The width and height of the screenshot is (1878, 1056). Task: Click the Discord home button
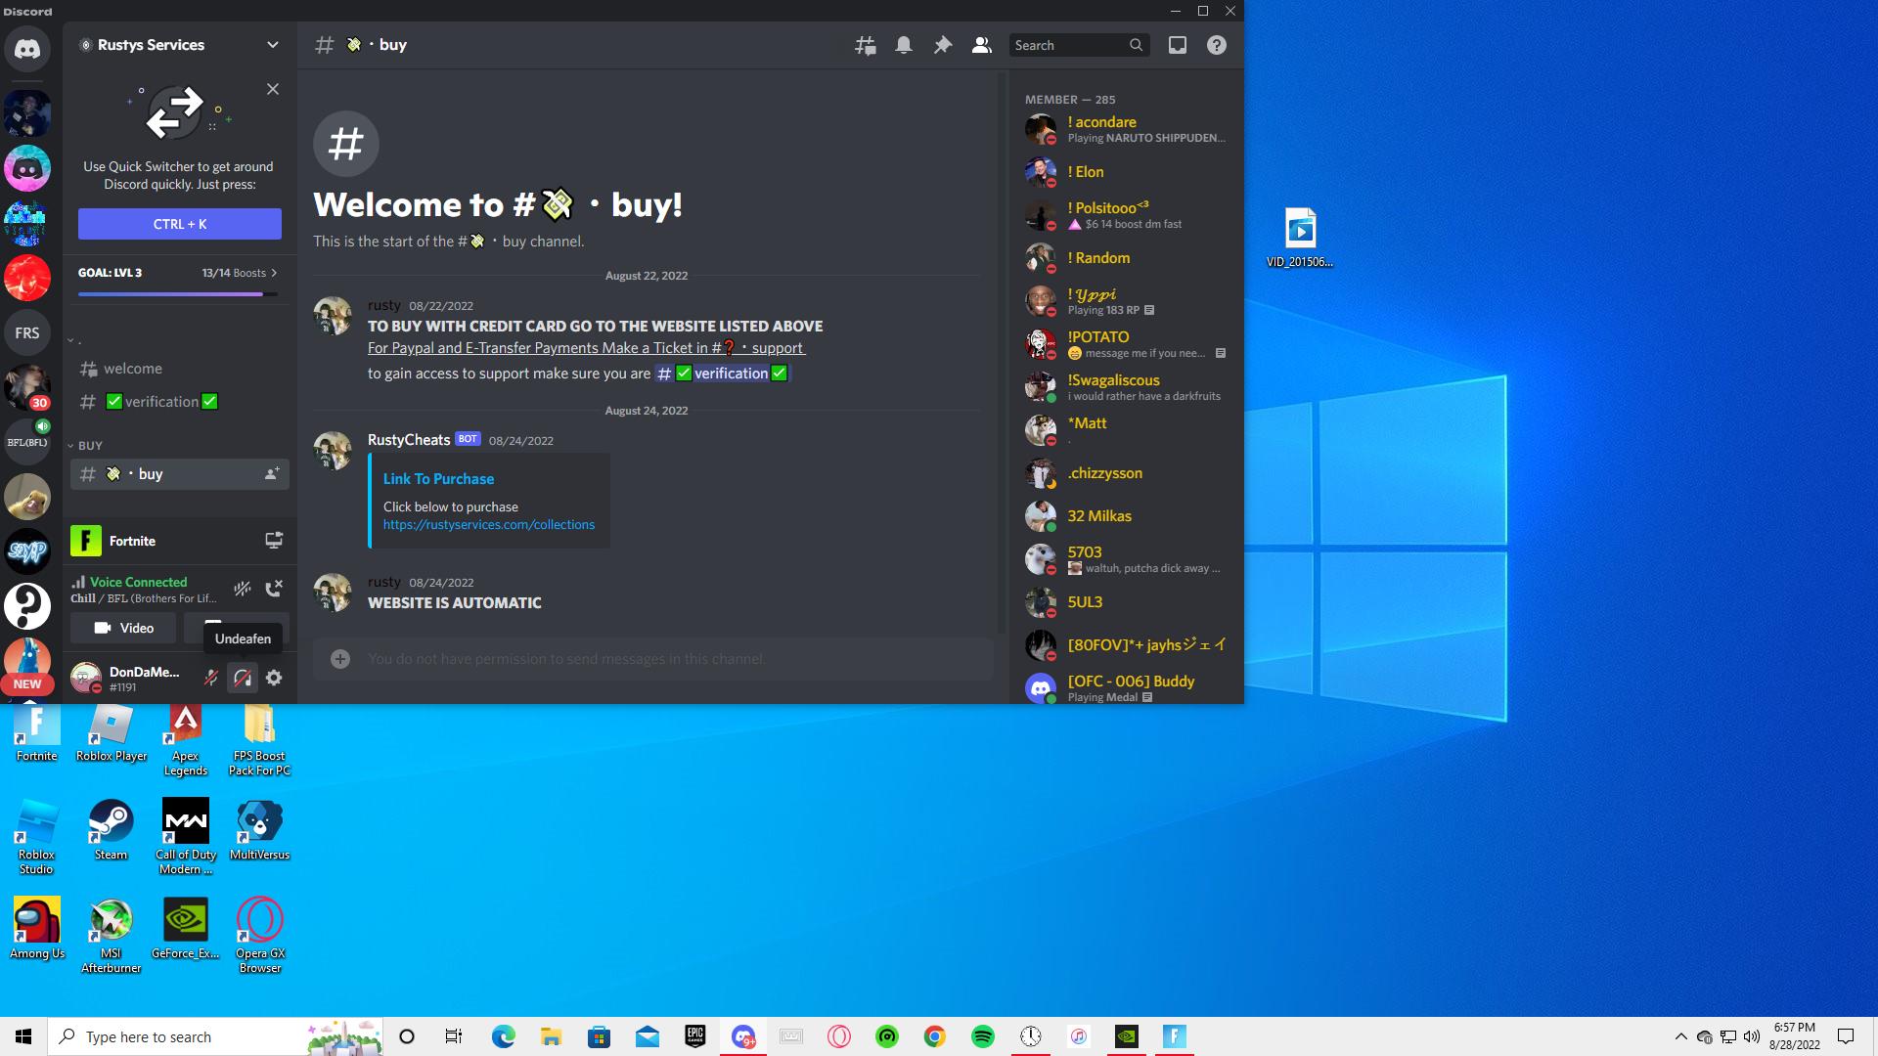click(x=27, y=49)
